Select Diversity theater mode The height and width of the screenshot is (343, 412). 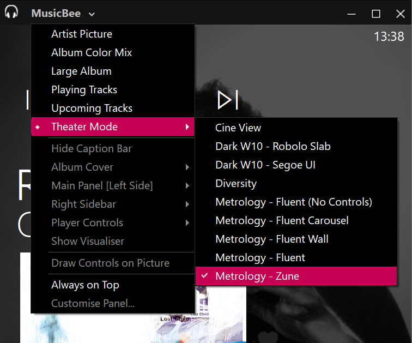point(296,183)
